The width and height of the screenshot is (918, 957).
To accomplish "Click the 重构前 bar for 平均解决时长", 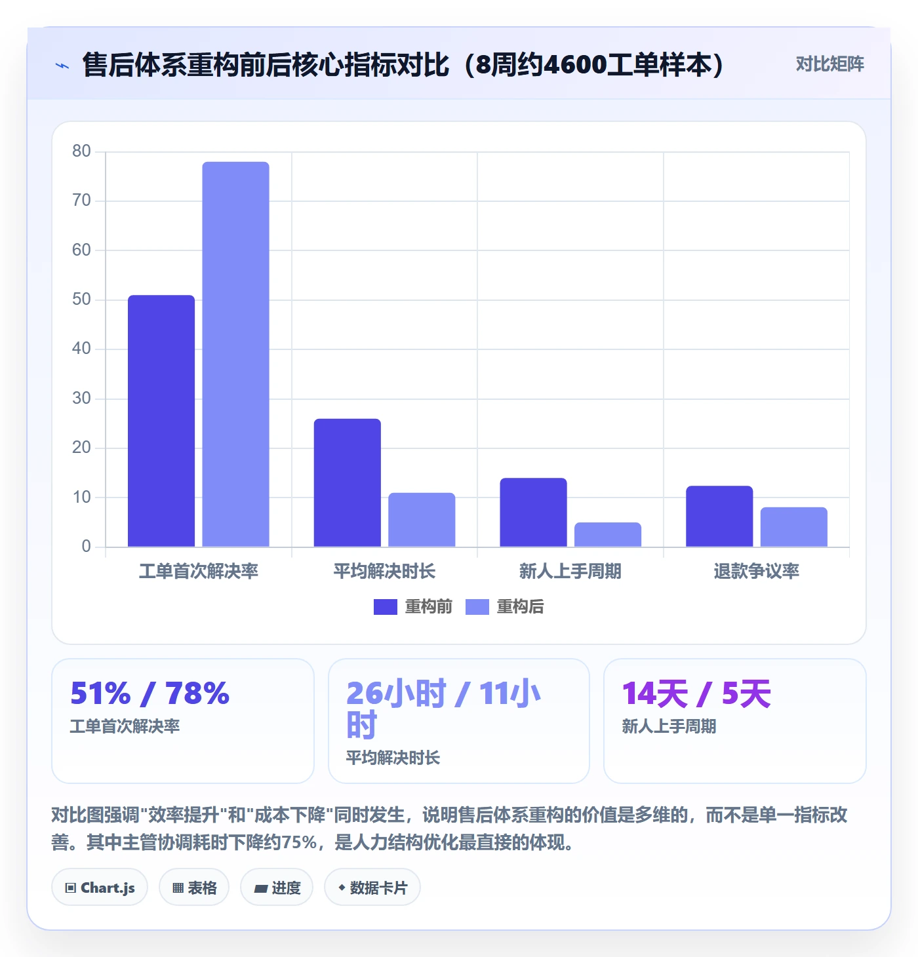I will pos(348,482).
